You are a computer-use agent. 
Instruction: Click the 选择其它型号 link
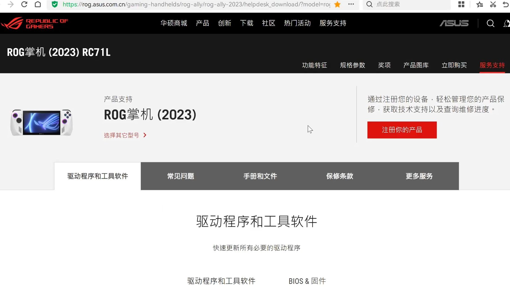tap(122, 135)
